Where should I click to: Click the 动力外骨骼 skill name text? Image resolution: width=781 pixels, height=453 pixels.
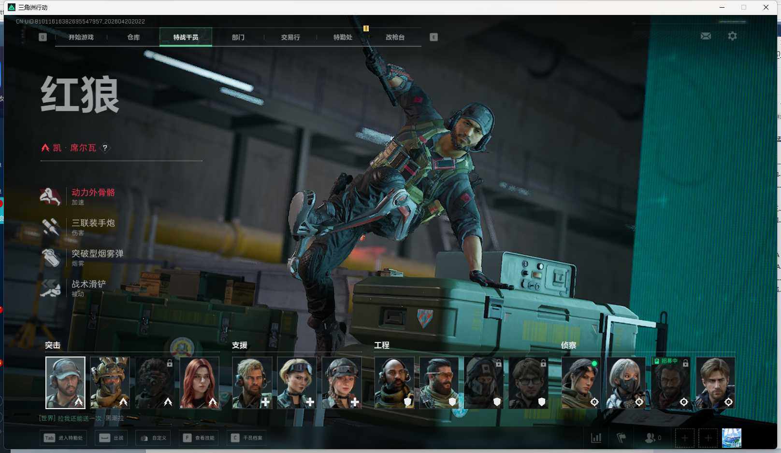[x=93, y=192]
